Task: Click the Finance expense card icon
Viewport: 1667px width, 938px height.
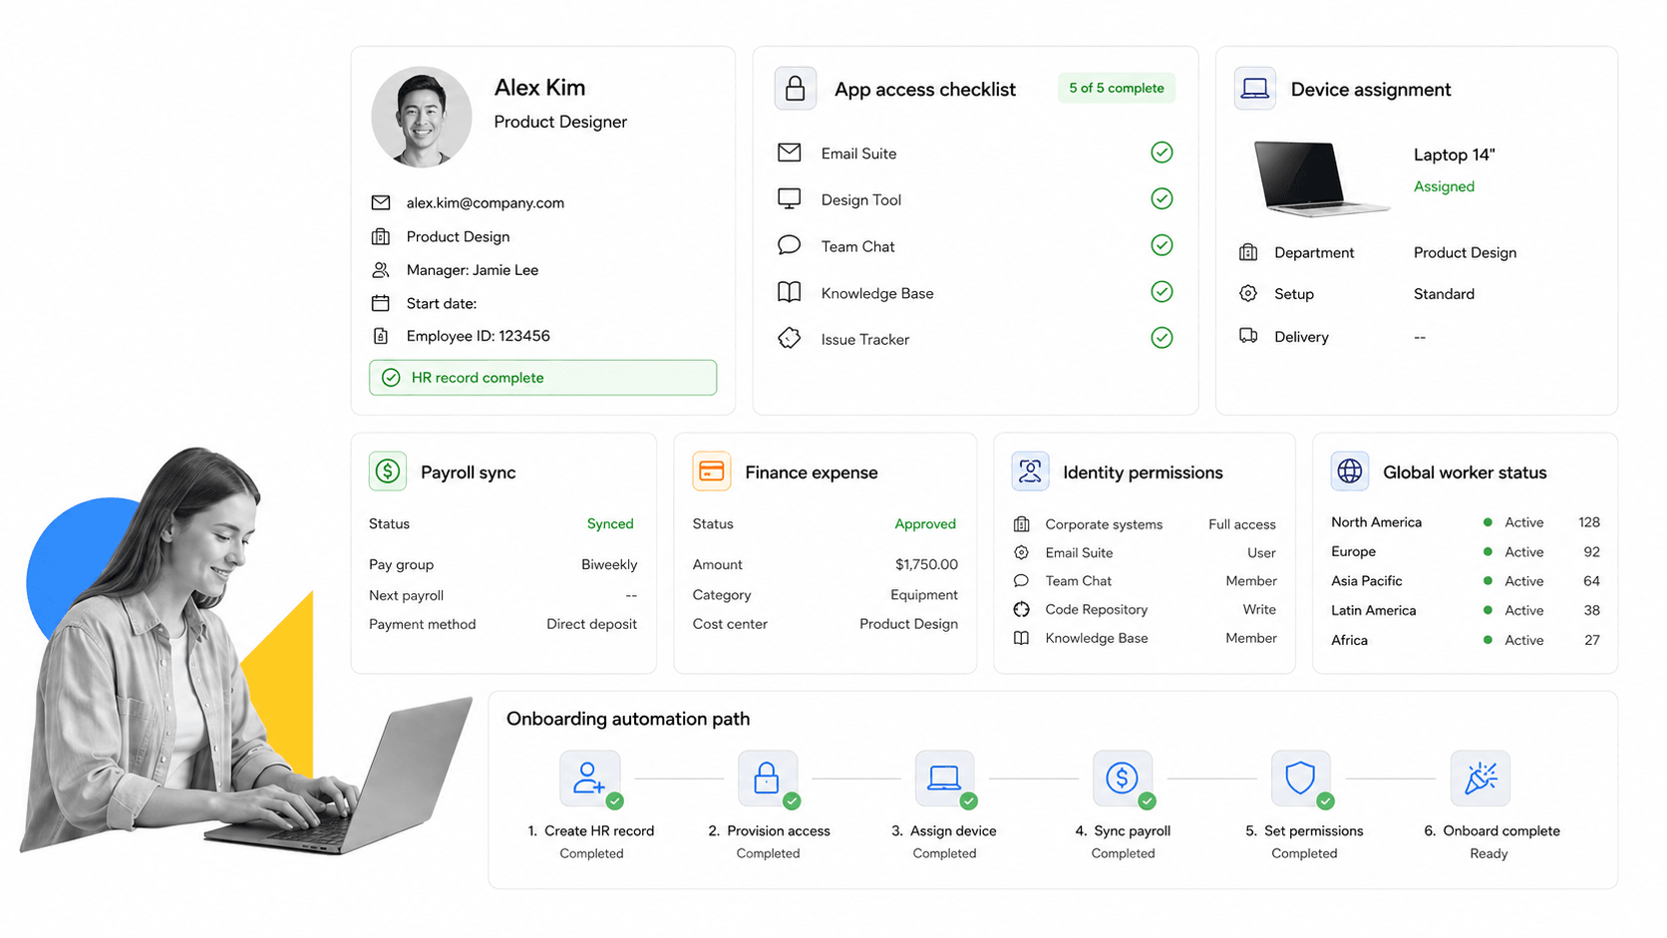Action: coord(712,471)
